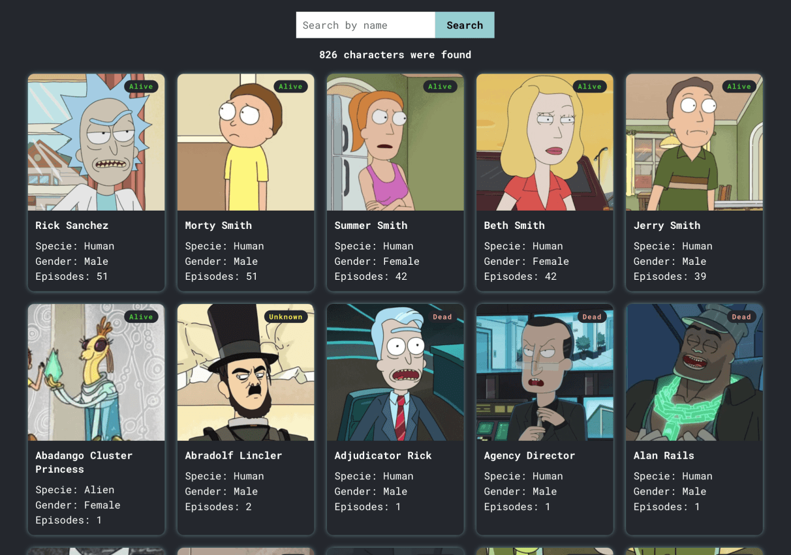Click the Agency Director portrait
Image resolution: width=791 pixels, height=555 pixels.
(x=544, y=372)
